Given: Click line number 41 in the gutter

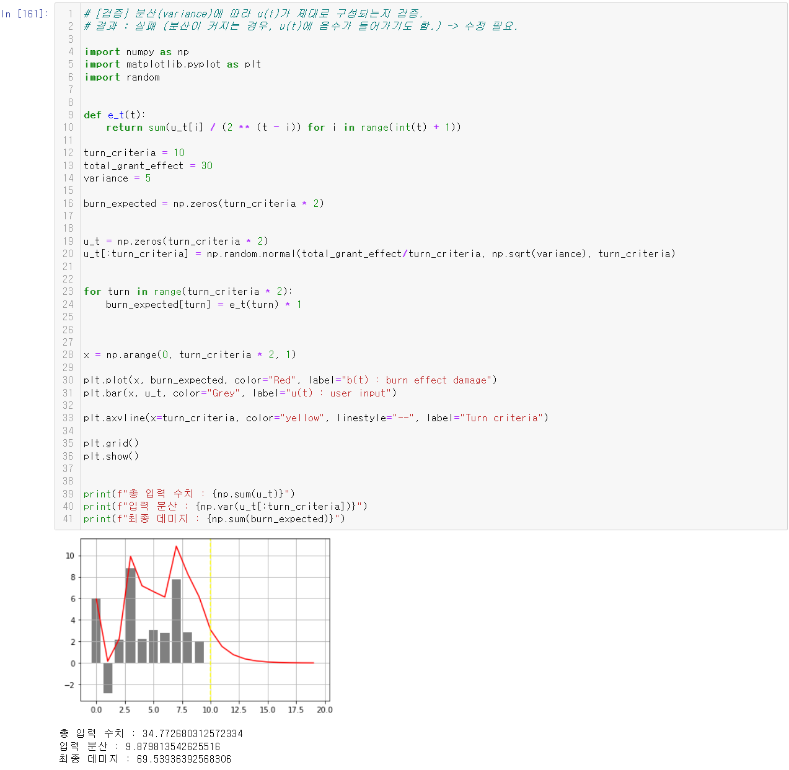Looking at the screenshot, I should pyautogui.click(x=68, y=519).
